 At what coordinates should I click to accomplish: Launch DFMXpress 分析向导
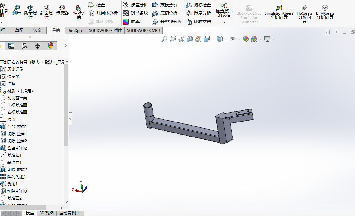tap(325, 12)
